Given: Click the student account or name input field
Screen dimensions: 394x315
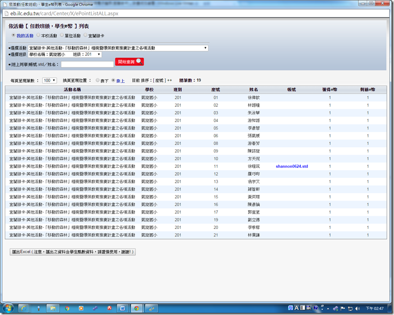Looking at the screenshot, I should point(87,64).
